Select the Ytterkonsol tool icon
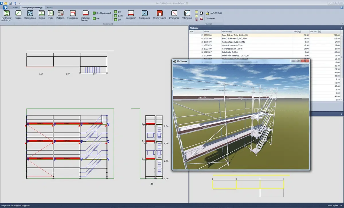 tap(187, 13)
